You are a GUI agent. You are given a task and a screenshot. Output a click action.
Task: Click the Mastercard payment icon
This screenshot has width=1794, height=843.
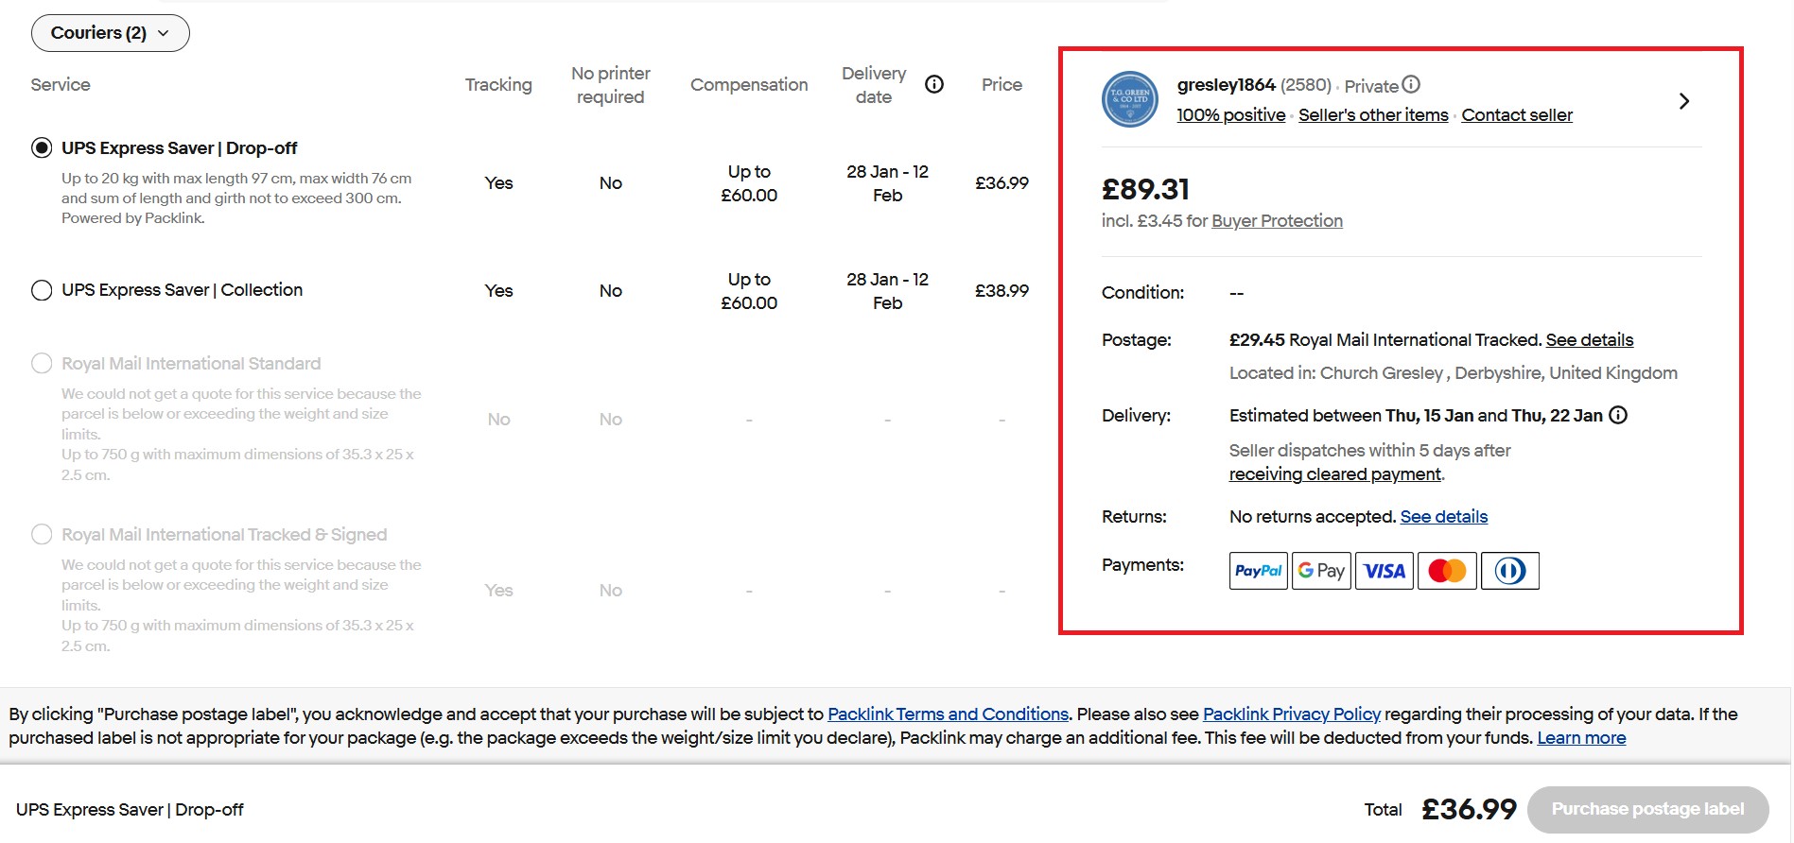coord(1447,571)
